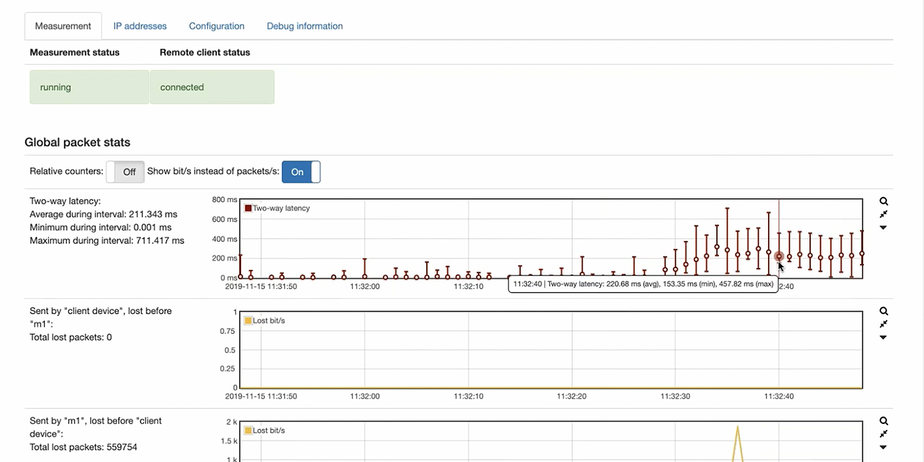Expand dropdown arrow for client device loss chart
The image size is (924, 462).
click(x=883, y=338)
